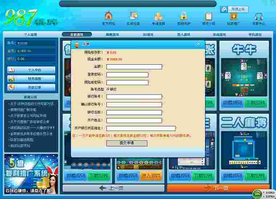Close the exchange dialog with X

[x=198, y=44]
